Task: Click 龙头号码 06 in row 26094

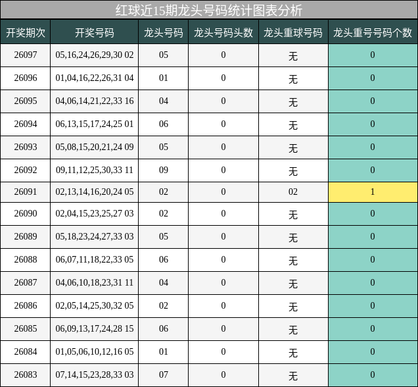Action: [164, 124]
